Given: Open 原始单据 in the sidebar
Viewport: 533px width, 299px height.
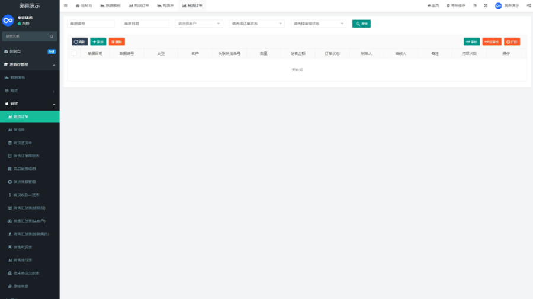Looking at the screenshot, I should (x=30, y=287).
